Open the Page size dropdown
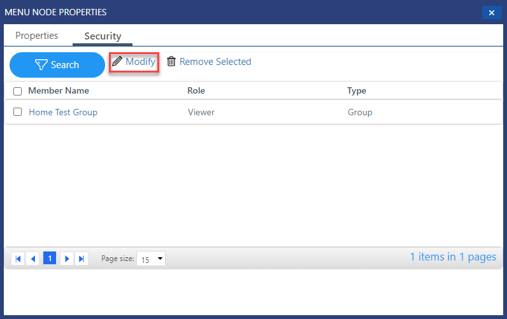Screen dimensions: 507x319 (x=151, y=259)
